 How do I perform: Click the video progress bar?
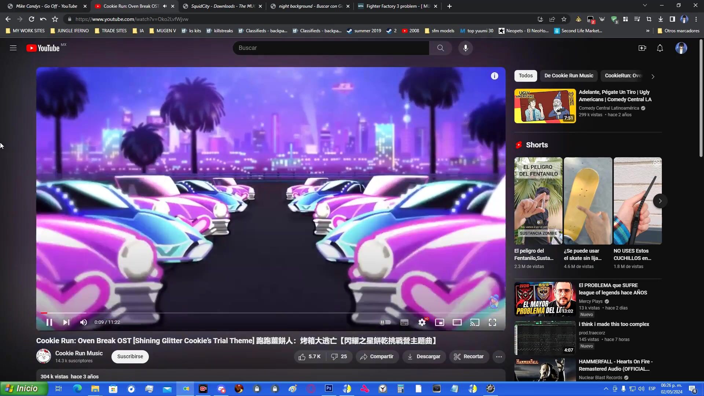coord(271,313)
